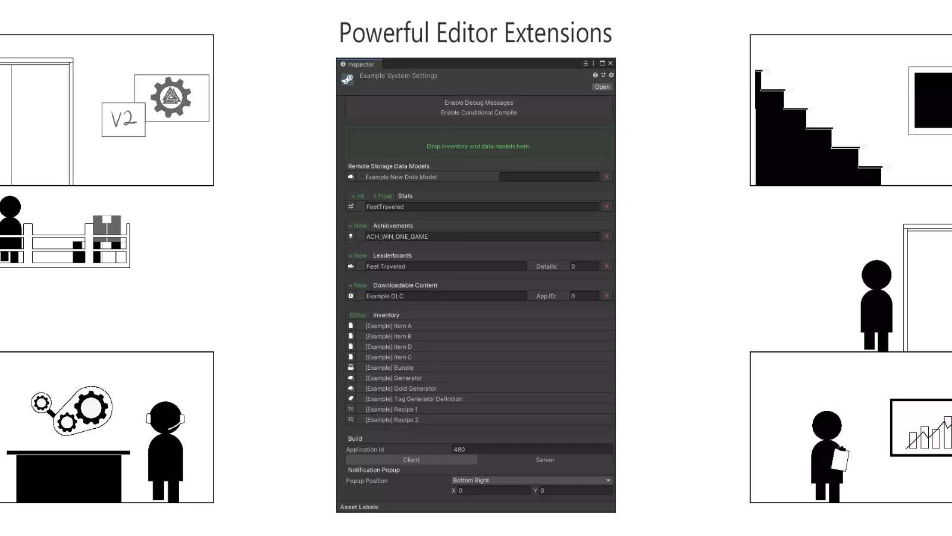Click the DLC icon beside Example DLC
This screenshot has height=536, width=952.
[x=351, y=296]
